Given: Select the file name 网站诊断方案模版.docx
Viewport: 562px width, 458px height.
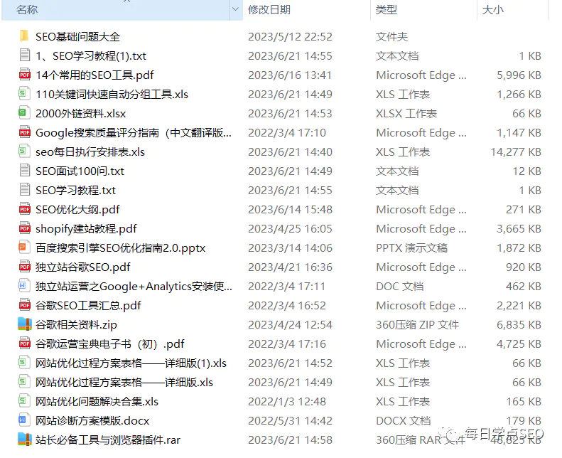Looking at the screenshot, I should [92, 421].
